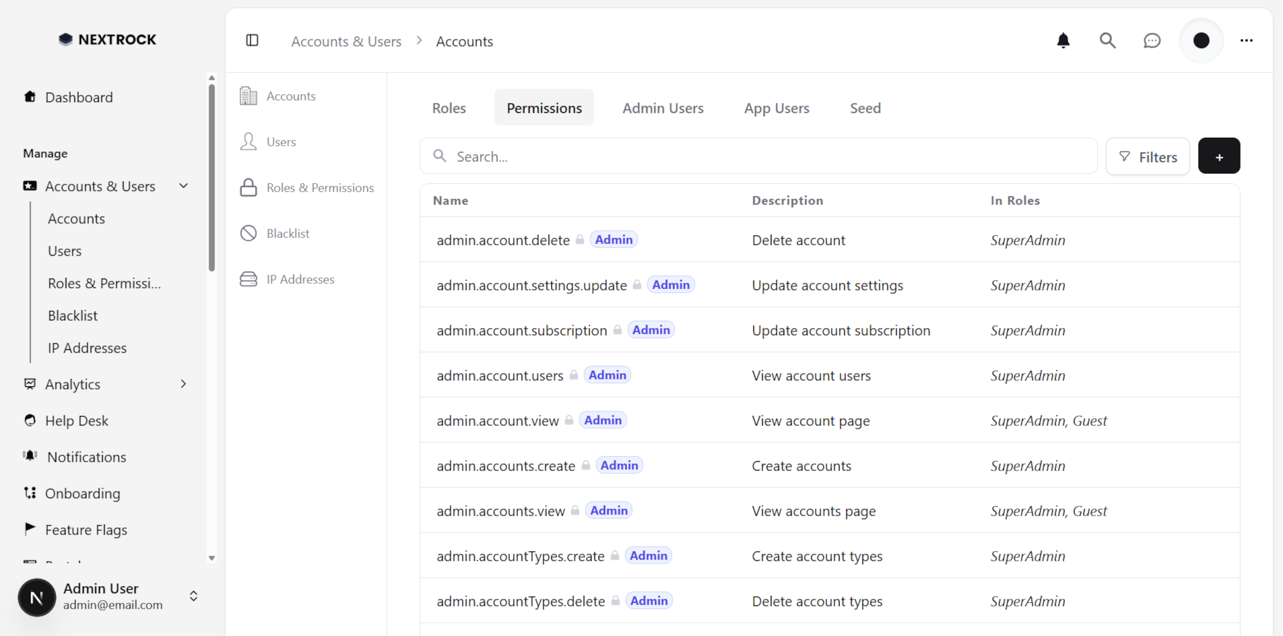Image resolution: width=1283 pixels, height=636 pixels.
Task: Click the lock icon next to admin.account.delete
Action: [x=580, y=240]
